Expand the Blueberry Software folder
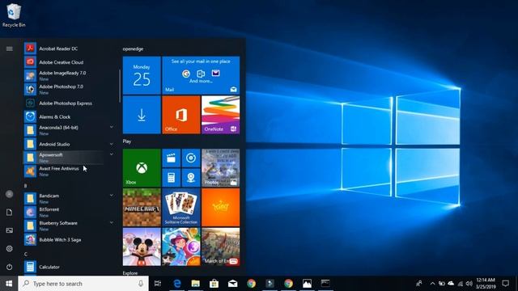 tap(112, 223)
